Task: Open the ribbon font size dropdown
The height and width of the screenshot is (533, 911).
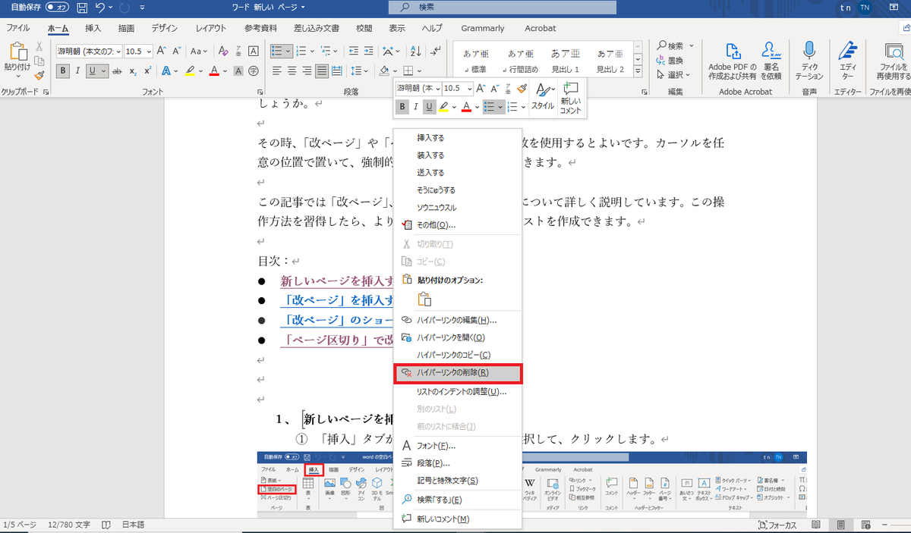Action: 149,52
